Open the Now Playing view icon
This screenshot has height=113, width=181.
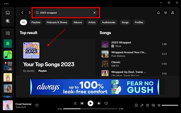click(136, 105)
